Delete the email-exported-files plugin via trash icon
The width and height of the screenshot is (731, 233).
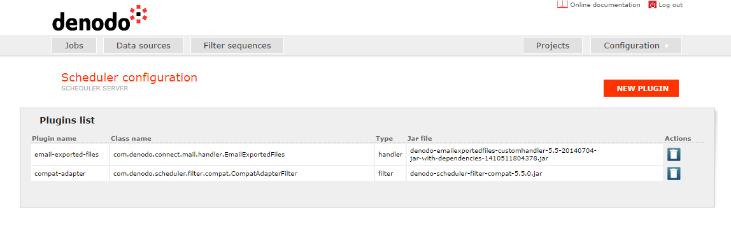coord(674,155)
